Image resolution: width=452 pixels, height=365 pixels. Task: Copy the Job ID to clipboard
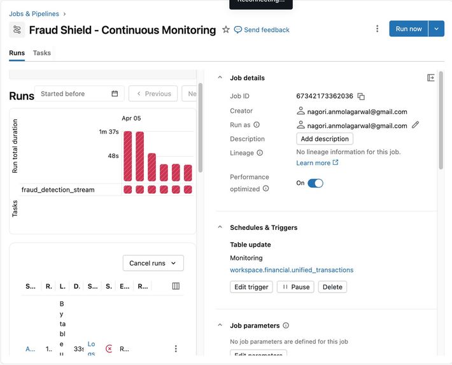[361, 96]
